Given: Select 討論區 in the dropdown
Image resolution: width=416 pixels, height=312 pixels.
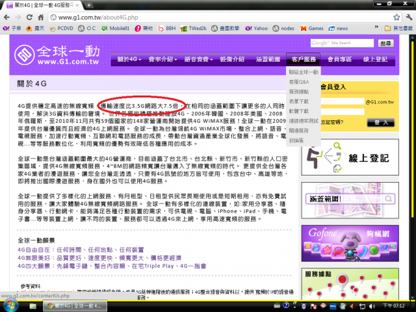Looking at the screenshot, I should 304,140.
